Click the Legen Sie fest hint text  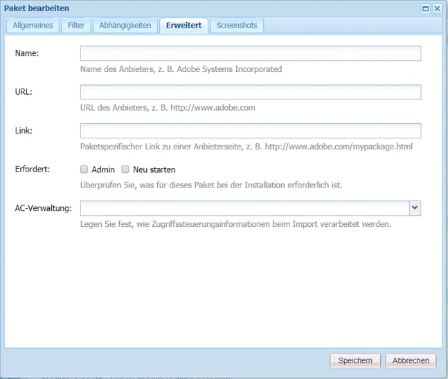point(235,224)
